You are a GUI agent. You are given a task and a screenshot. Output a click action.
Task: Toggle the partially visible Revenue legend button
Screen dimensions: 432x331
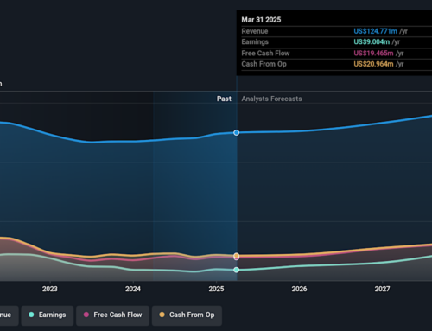point(9,315)
